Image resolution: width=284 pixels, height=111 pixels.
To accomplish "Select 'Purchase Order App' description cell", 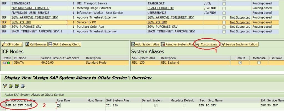I will pos(111,27).
